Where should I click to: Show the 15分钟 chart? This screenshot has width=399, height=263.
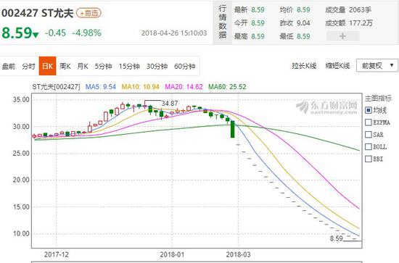point(129,67)
